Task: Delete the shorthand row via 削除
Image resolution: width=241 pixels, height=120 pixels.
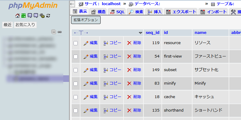Action: coord(134,110)
